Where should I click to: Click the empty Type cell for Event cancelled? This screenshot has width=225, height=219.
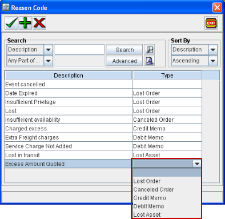coord(167,84)
